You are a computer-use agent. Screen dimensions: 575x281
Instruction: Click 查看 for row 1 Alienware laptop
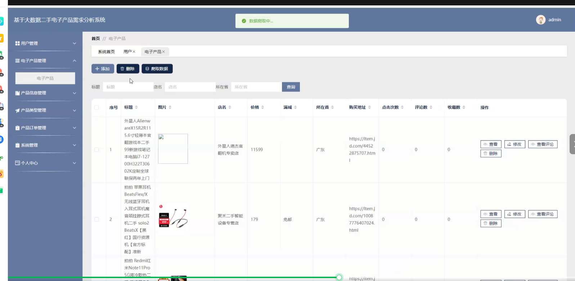pyautogui.click(x=491, y=144)
